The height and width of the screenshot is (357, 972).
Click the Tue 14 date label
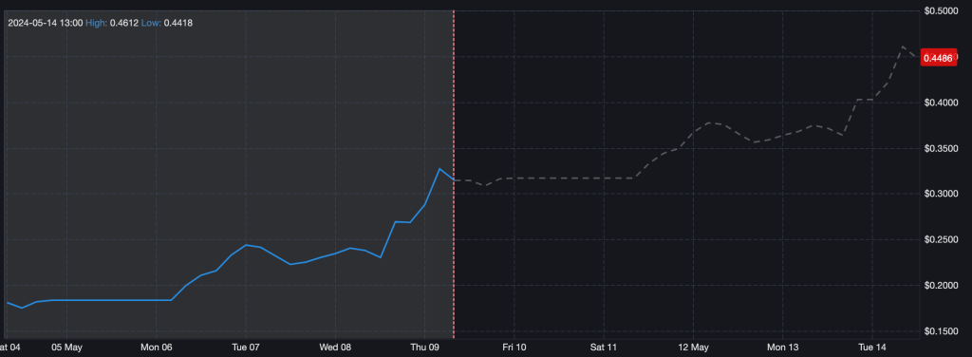872,348
